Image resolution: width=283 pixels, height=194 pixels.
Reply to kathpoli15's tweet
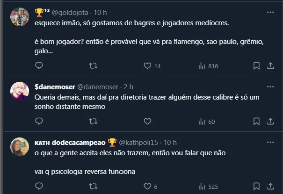click(39, 187)
